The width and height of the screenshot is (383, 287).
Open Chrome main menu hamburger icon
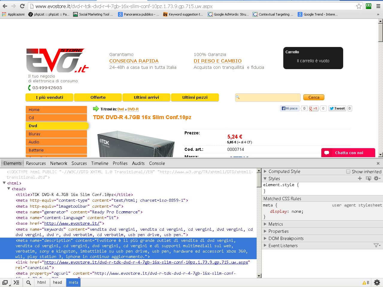pos(378,6)
